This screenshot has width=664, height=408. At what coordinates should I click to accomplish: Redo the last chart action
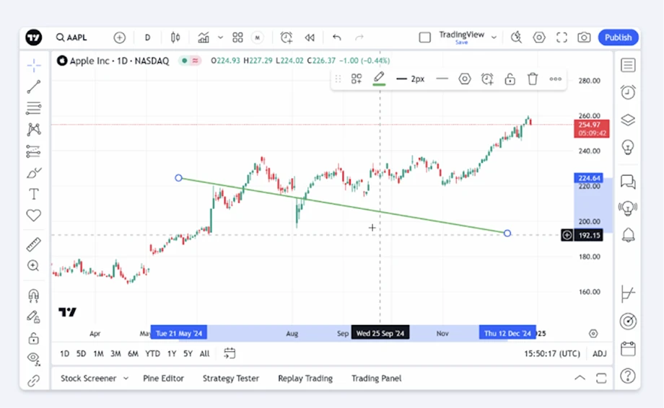pos(359,37)
